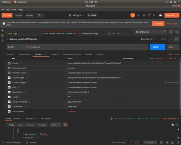Click the new window icon button in toolbar
The height and width of the screenshot is (145, 181).
tap(40, 15)
